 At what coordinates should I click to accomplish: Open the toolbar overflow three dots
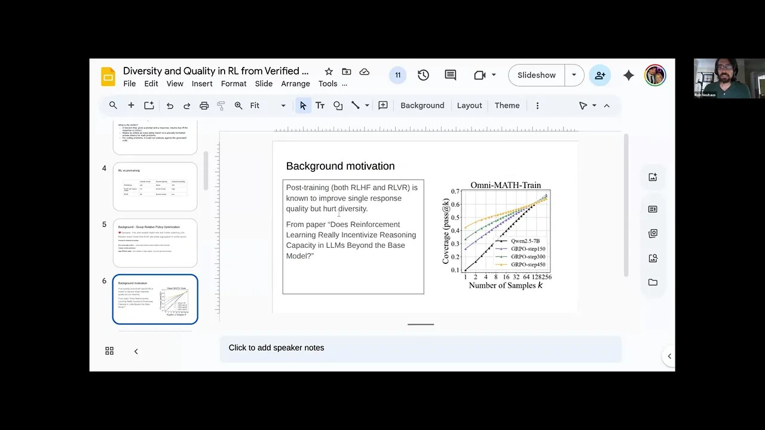coord(537,106)
